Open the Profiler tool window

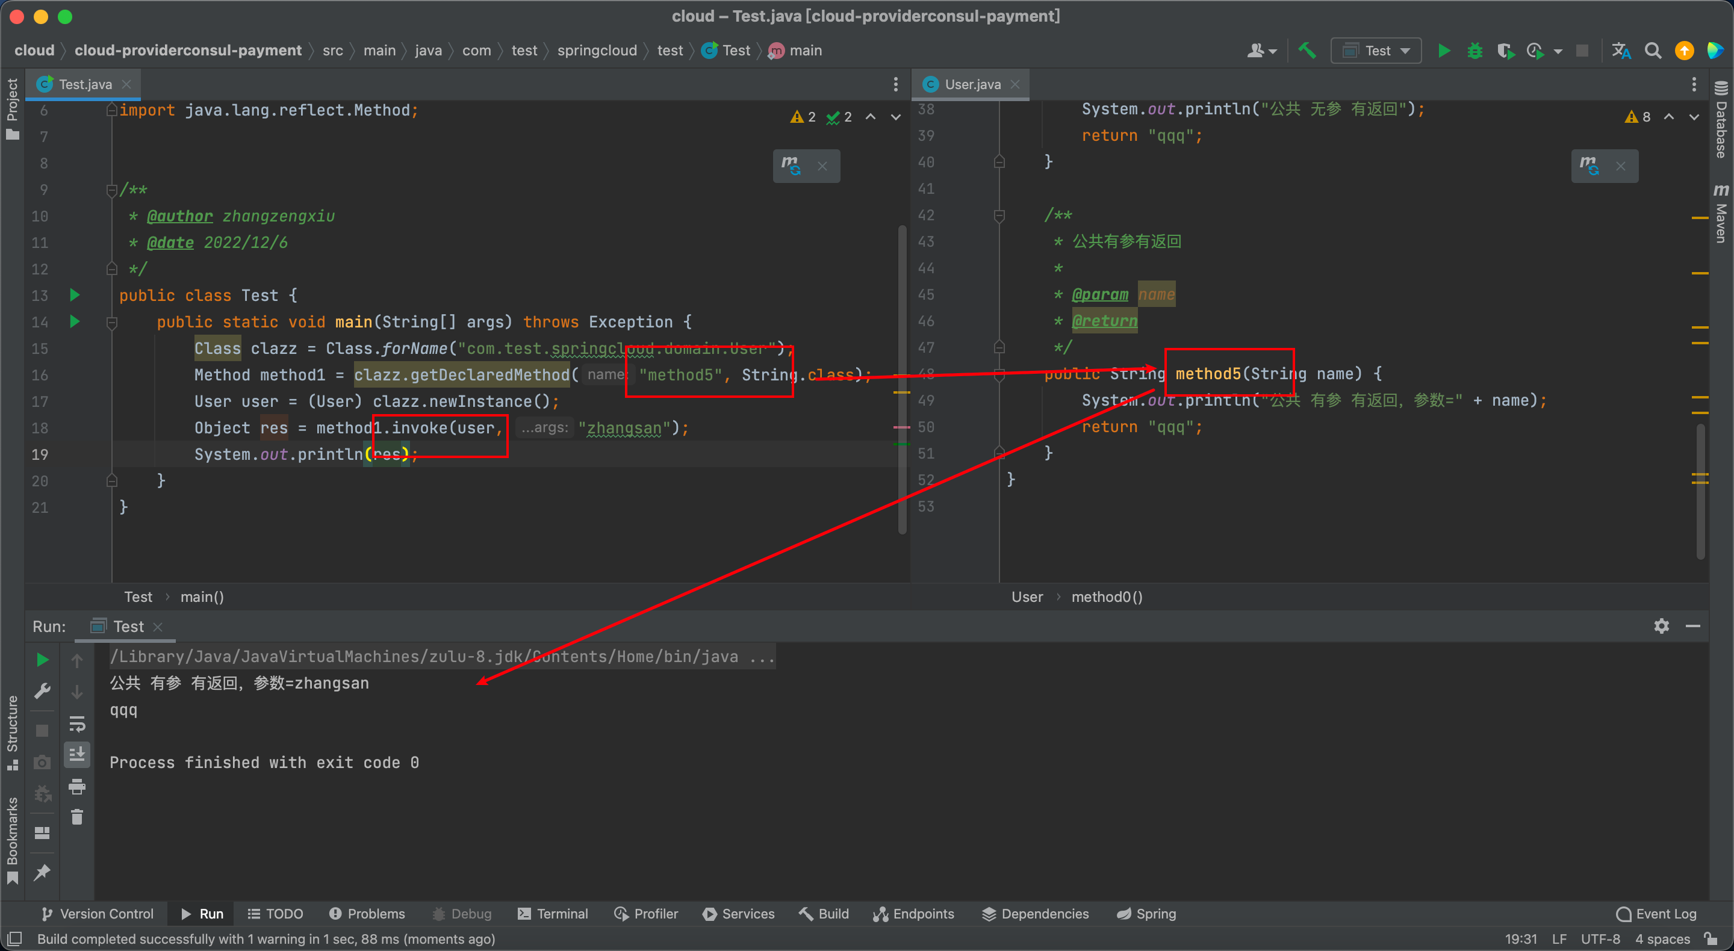(x=645, y=913)
